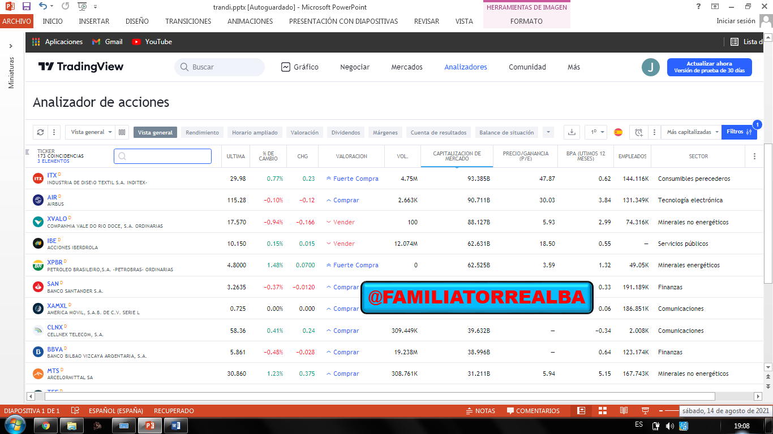Open the Analizadores menu
The width and height of the screenshot is (773, 434).
pos(466,67)
